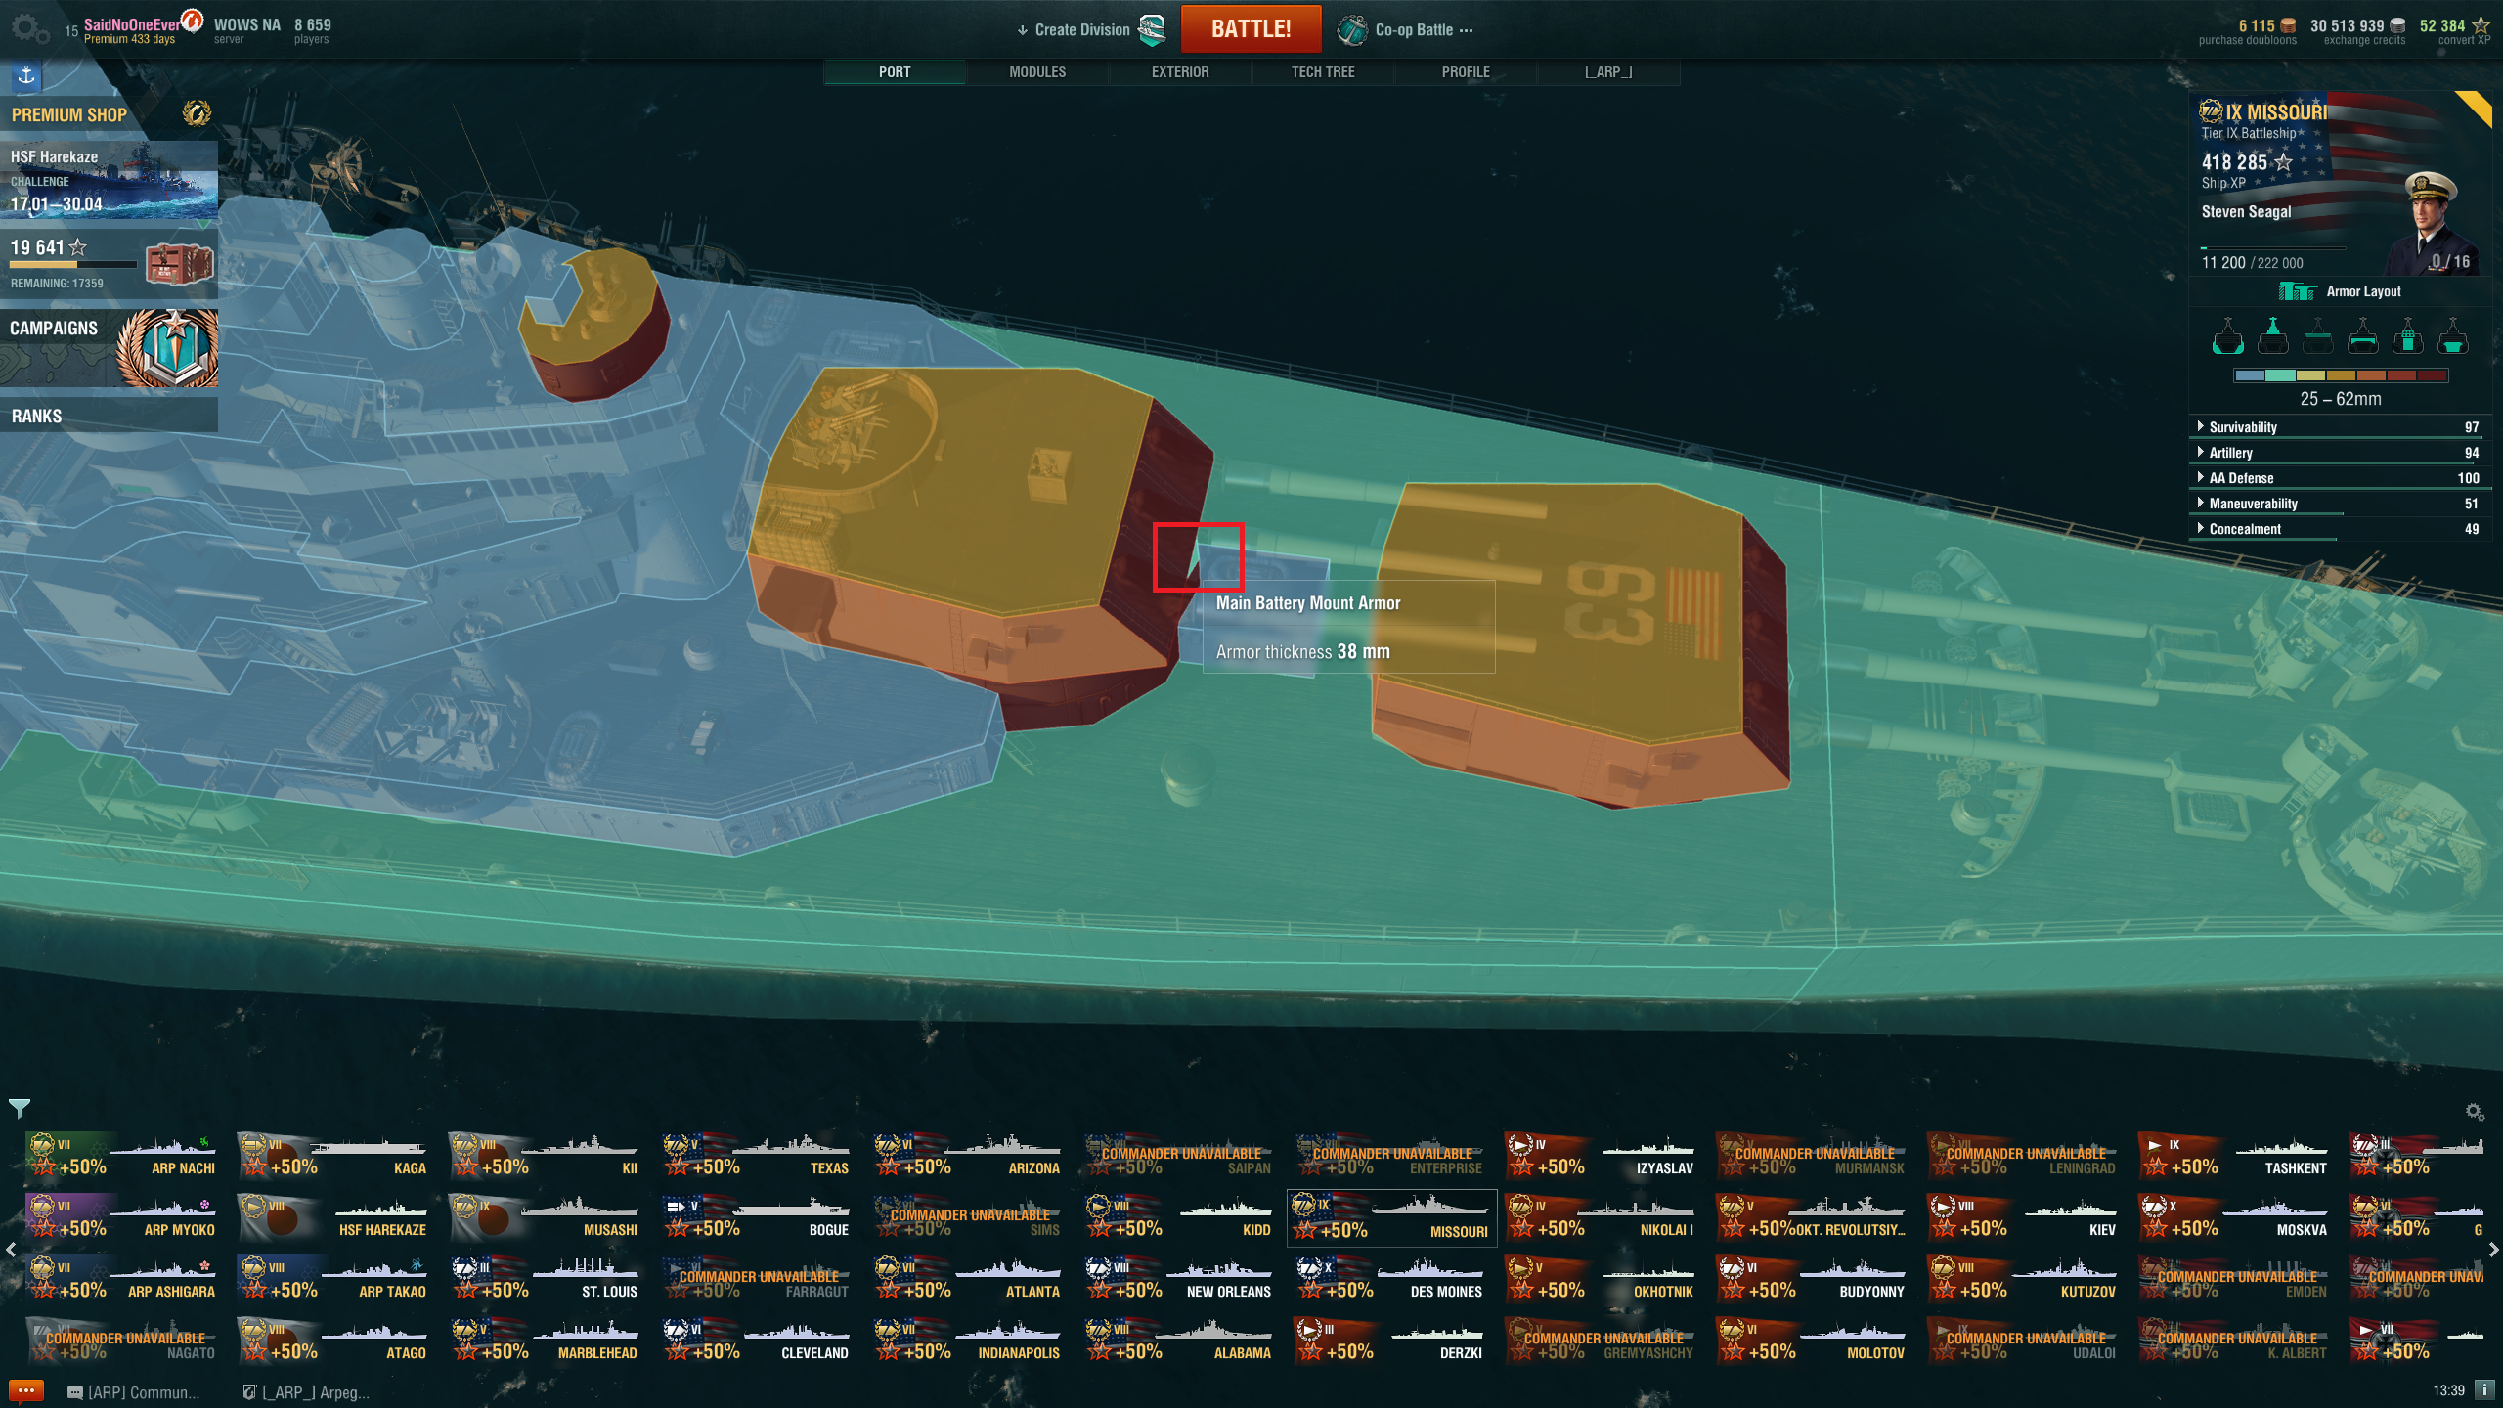Click the red BATTLE! button
The height and width of the screenshot is (1408, 2503).
coord(1251,28)
